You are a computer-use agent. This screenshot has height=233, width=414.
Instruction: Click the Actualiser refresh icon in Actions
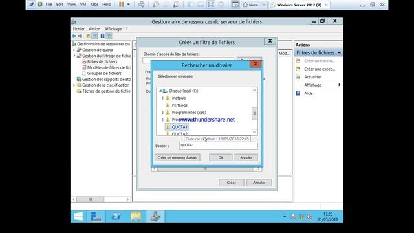click(x=298, y=77)
